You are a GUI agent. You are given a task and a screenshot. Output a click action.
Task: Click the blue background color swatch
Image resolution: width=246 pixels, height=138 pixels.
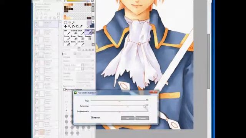pos(92,26)
